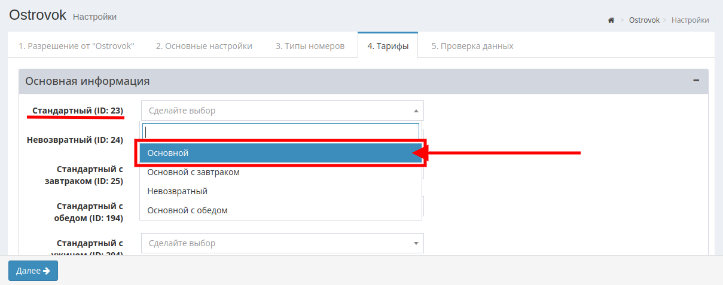Image resolution: width=723 pixels, height=285 pixels.
Task: Click the home icon in the breadcrumb
Action: pyautogui.click(x=611, y=20)
